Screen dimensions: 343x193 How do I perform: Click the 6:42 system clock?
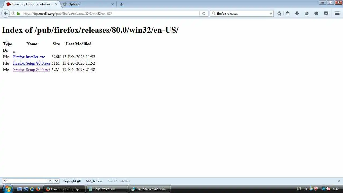click(335, 189)
